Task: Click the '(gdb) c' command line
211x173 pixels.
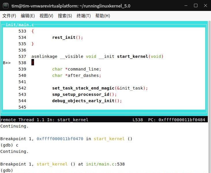Action: 9,145
